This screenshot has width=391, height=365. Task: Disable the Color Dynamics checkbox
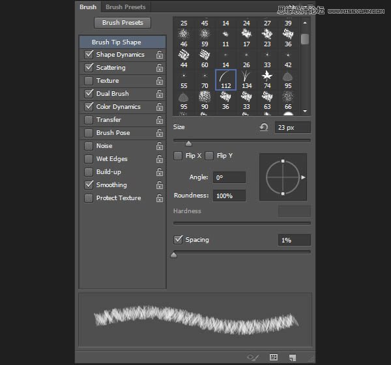[x=89, y=106]
